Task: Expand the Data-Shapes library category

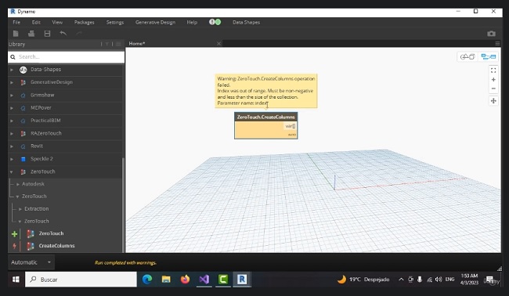Action: pos(12,70)
